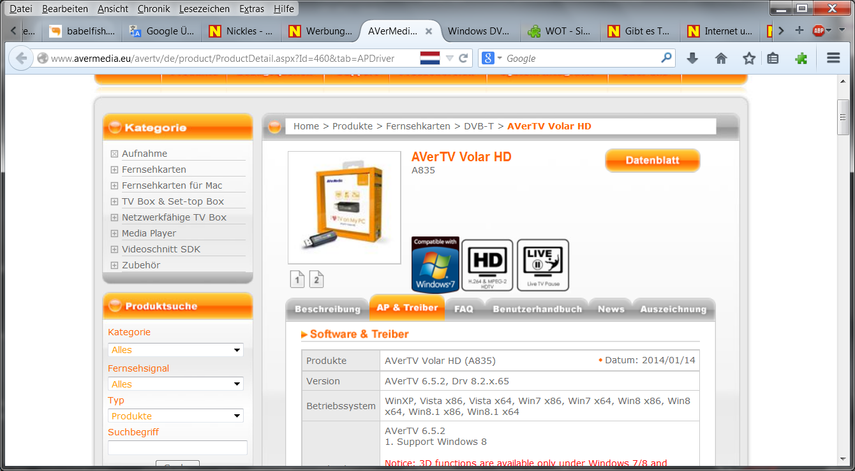
Task: Open the Aufnahme category link
Action: (145, 154)
